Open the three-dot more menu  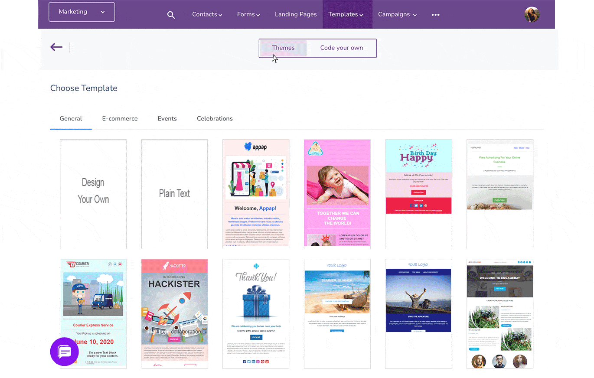pyautogui.click(x=436, y=15)
